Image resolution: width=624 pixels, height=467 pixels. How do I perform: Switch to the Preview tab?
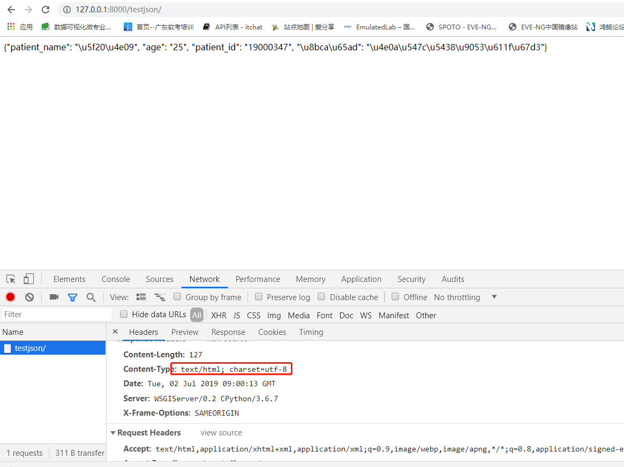[x=184, y=332]
